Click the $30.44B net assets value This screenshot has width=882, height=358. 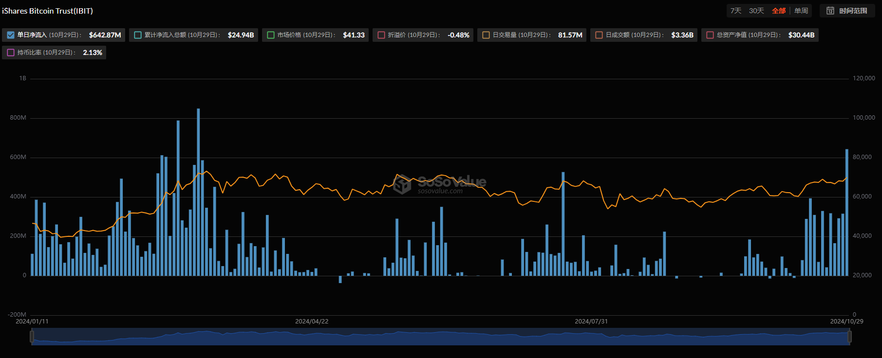(802, 35)
